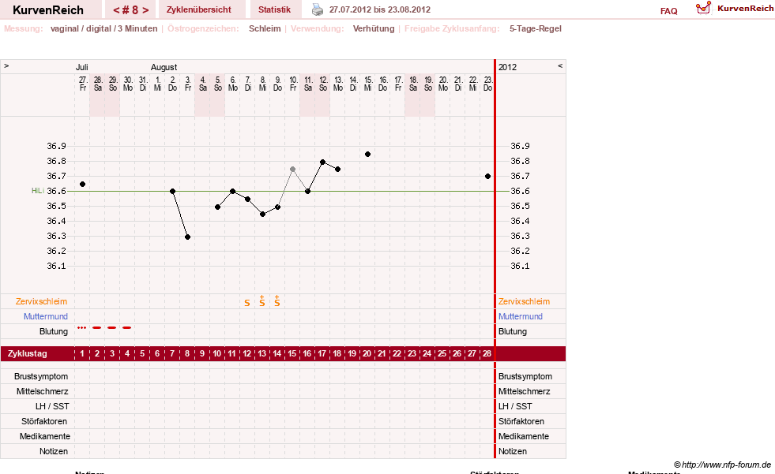This screenshot has height=474, width=775.
Task: Click the '<' arrow beside 2012
Action: click(x=560, y=65)
